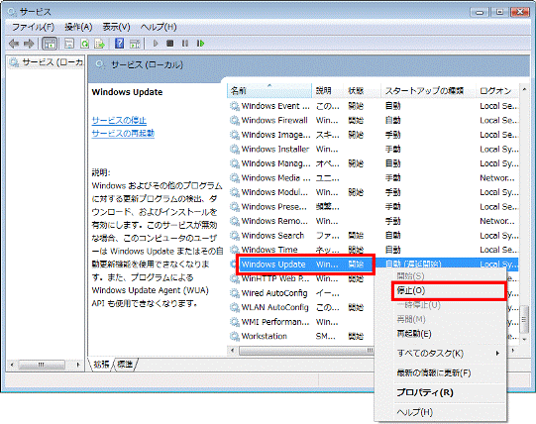Select the Windows Modul... service row

pyautogui.click(x=374, y=192)
